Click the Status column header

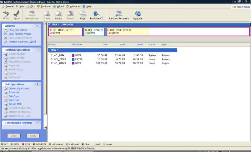point(152,45)
